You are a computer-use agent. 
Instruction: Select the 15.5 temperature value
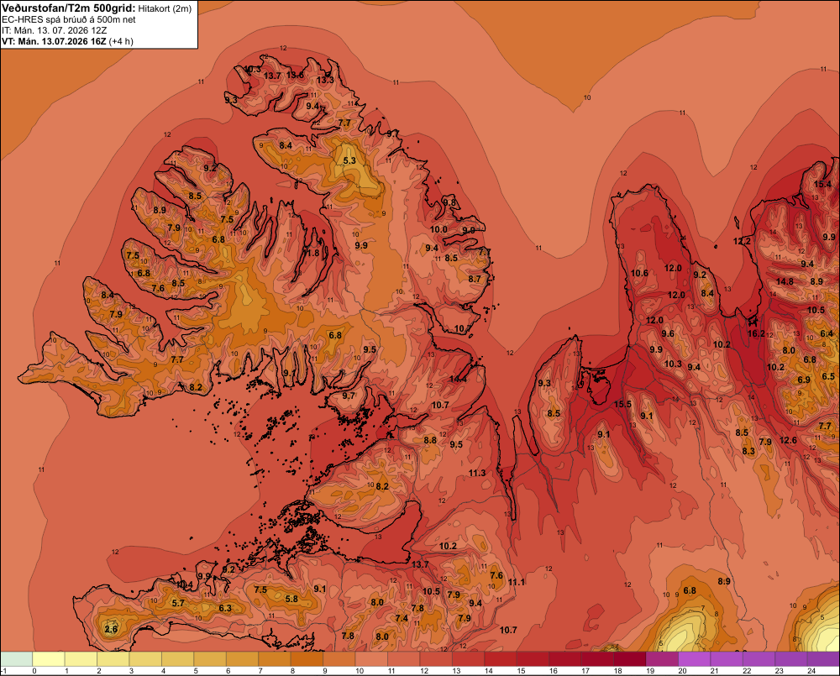[622, 405]
